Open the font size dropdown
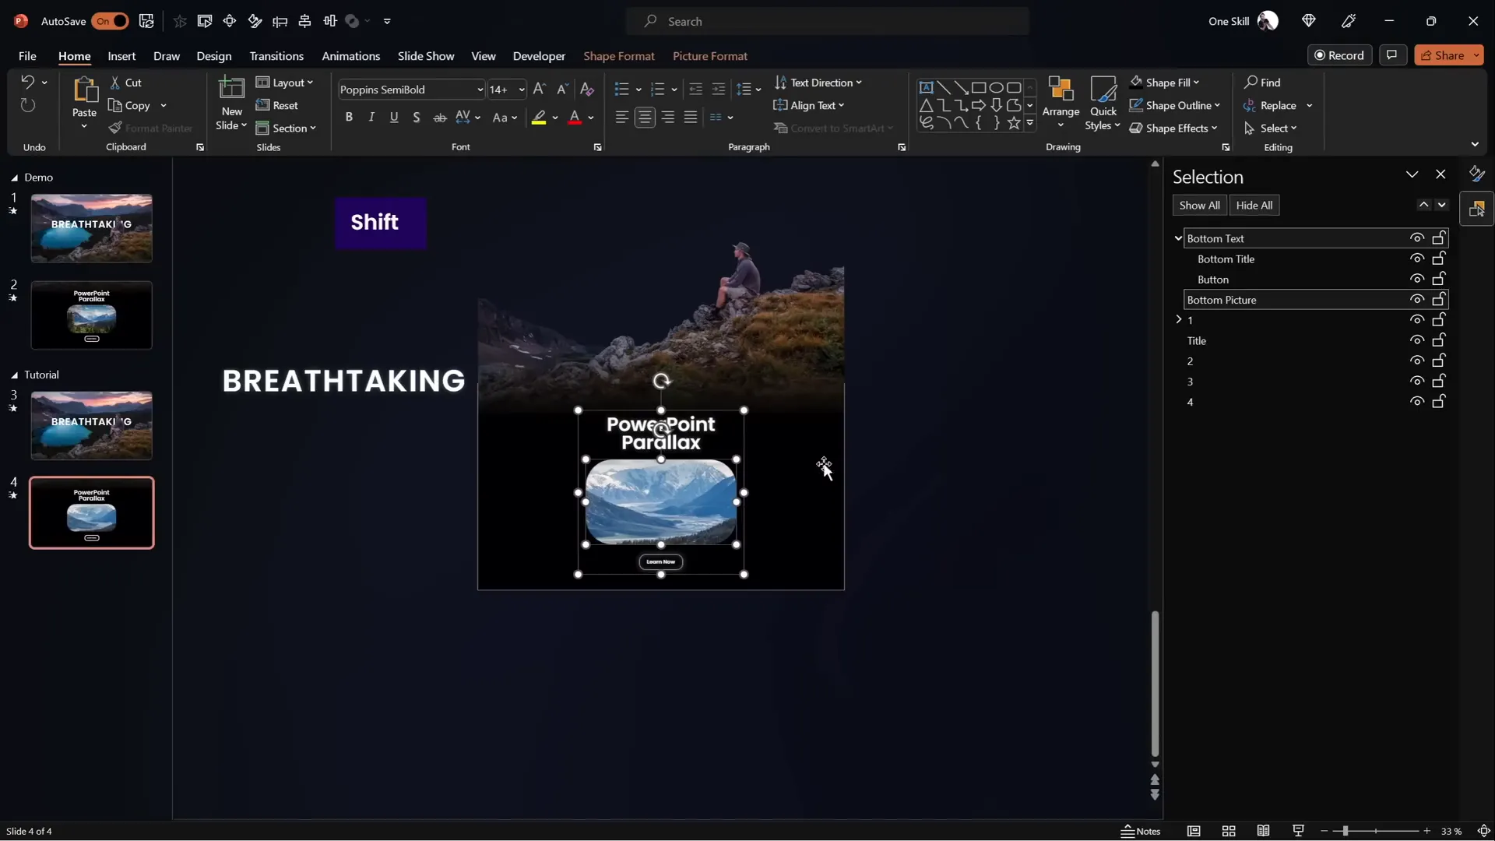Viewport: 1495px width, 841px height. coord(519,90)
